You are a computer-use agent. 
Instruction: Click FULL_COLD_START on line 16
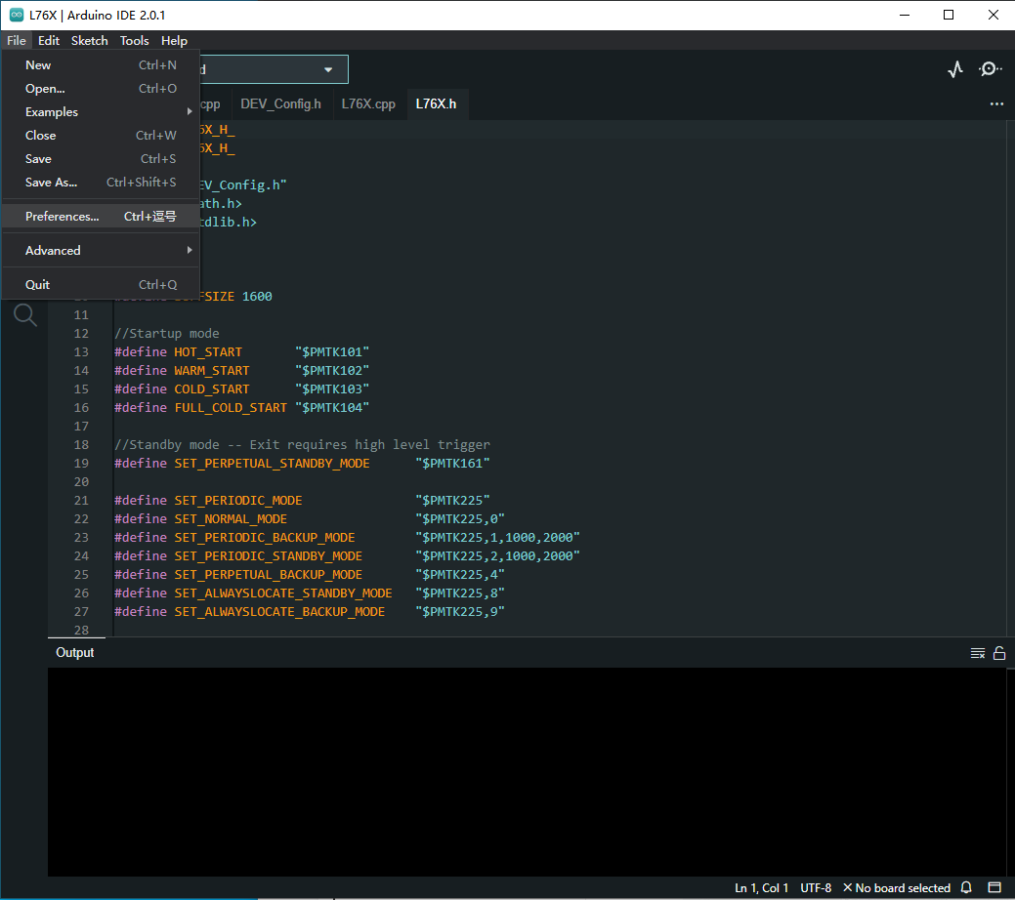pyautogui.click(x=231, y=408)
